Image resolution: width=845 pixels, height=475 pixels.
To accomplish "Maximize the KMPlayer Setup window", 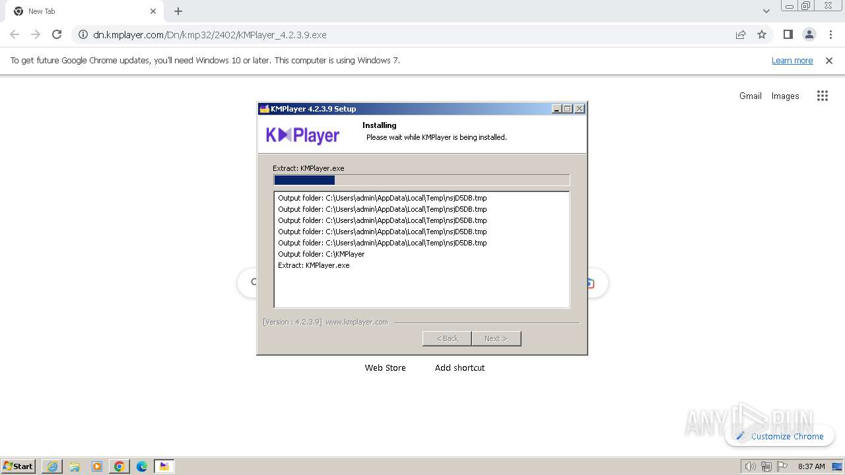I will [x=568, y=109].
